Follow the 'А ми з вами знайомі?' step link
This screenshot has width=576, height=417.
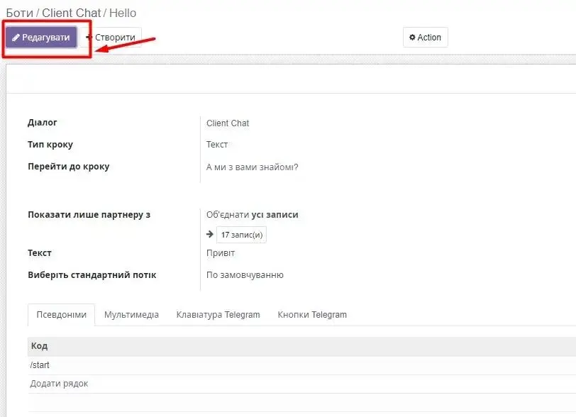pyautogui.click(x=252, y=167)
